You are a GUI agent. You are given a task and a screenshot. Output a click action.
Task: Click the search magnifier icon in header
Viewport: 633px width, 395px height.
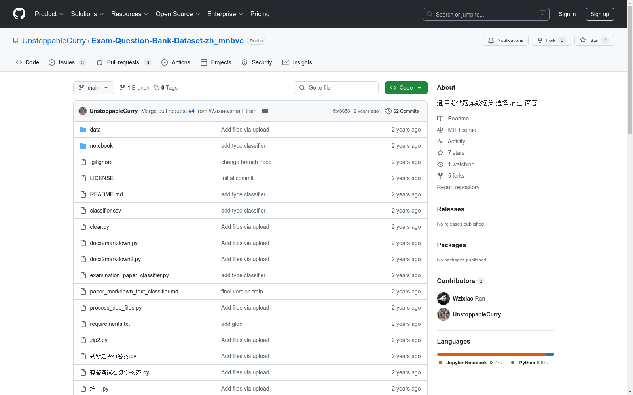point(430,14)
